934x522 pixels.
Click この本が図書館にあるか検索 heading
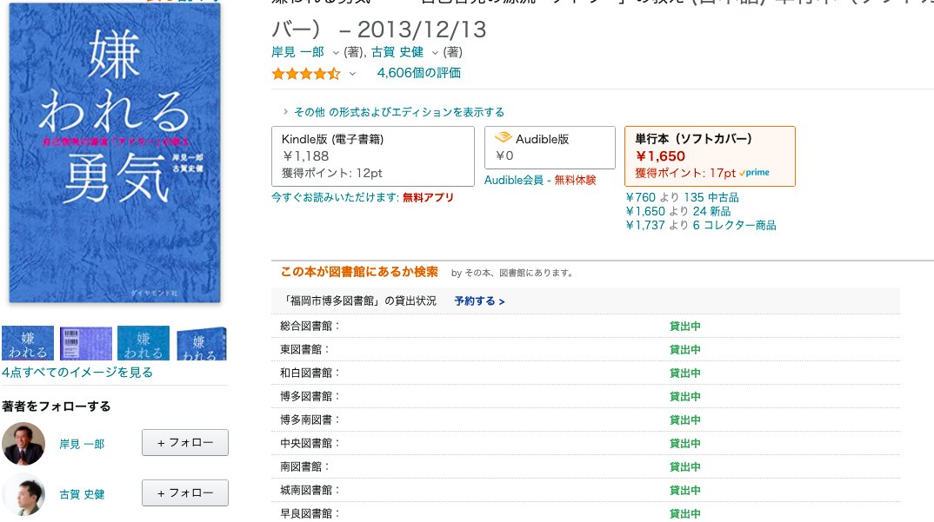359,272
